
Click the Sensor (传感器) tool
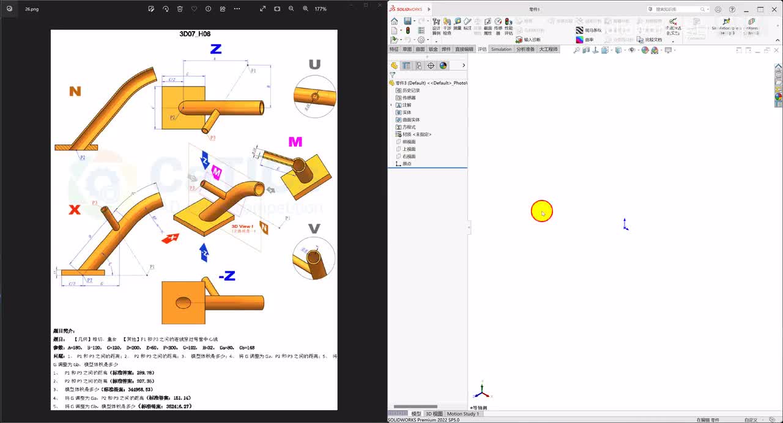click(x=498, y=26)
